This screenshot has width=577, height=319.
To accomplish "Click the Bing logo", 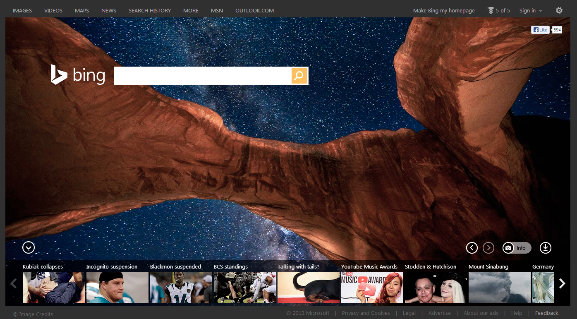I will [x=78, y=75].
